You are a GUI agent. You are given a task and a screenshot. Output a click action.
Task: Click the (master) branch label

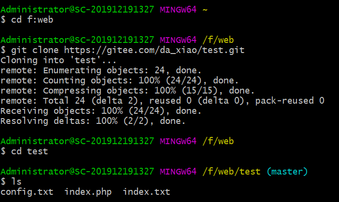click(x=287, y=172)
